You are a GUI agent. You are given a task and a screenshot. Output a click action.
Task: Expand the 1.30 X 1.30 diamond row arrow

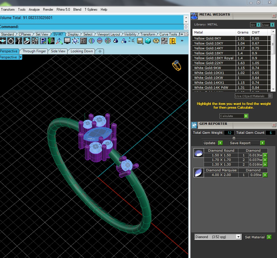click(265, 164)
